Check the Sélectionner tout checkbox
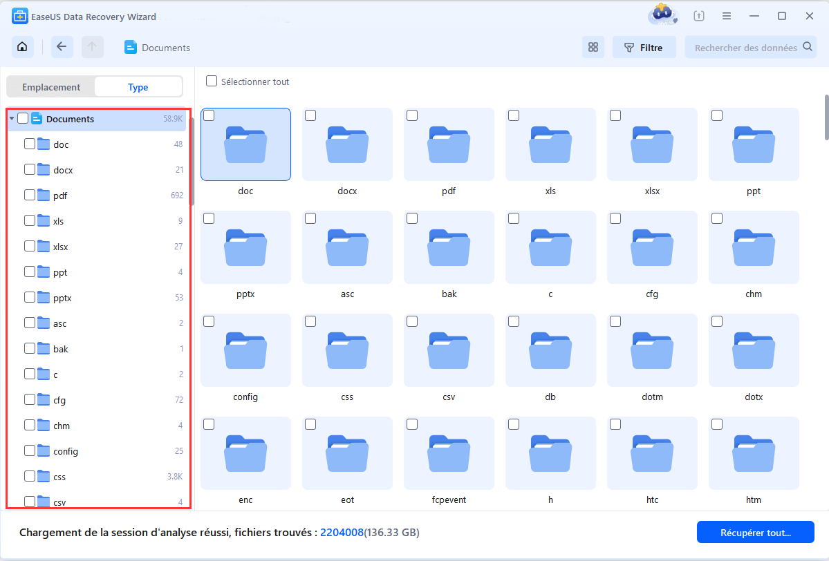The width and height of the screenshot is (829, 561). click(x=211, y=81)
